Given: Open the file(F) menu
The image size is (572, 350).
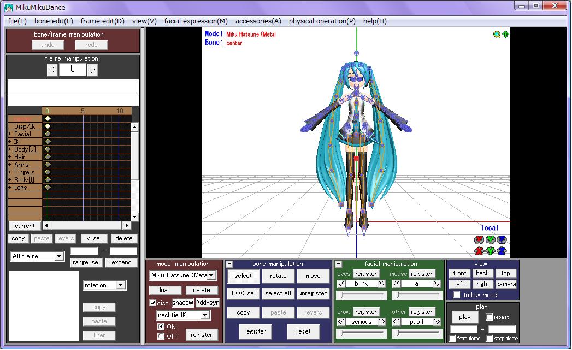Looking at the screenshot, I should coord(17,21).
